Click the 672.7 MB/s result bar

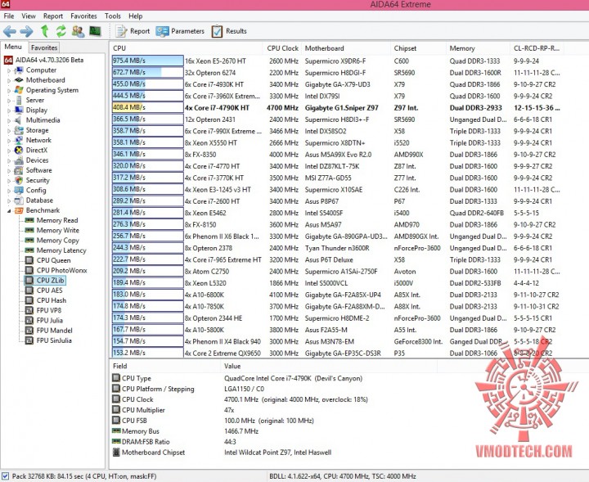click(147, 73)
